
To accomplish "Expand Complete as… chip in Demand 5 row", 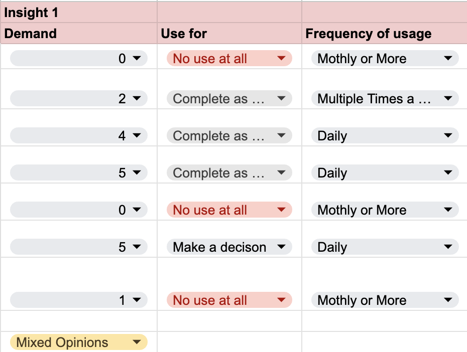I will (229, 172).
